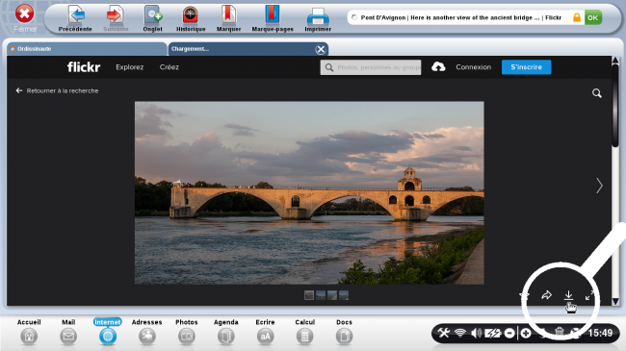Click the Wi-Fi icon in system tray

pyautogui.click(x=460, y=333)
